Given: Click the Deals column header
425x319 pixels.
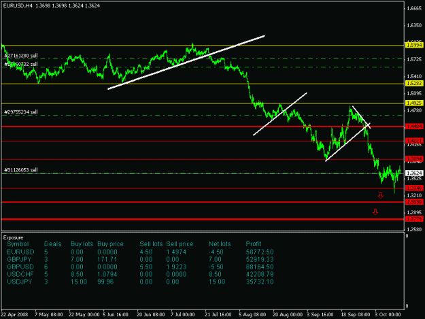Looking at the screenshot, I should (53, 244).
